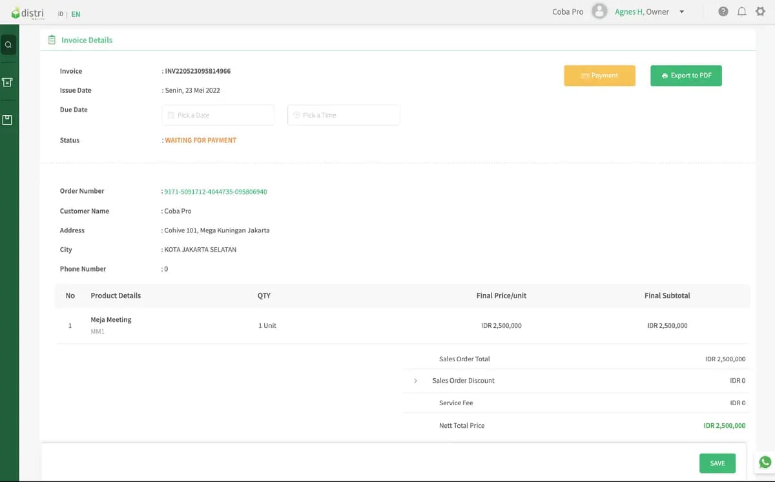Click the SAVE button
This screenshot has height=482, width=775.
pyautogui.click(x=718, y=463)
